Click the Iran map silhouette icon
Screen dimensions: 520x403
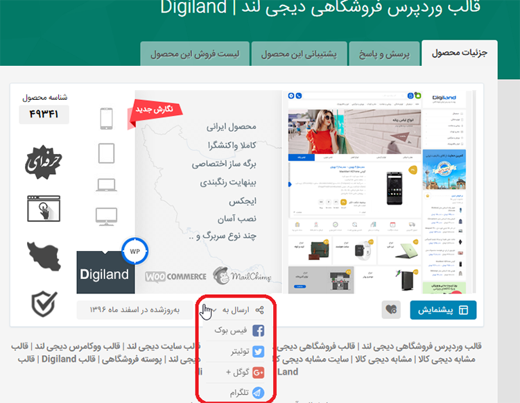44,256
